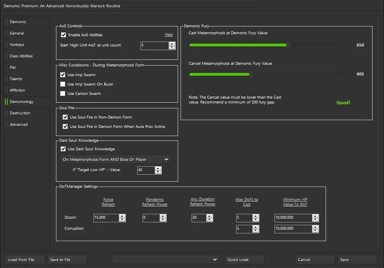
Task: Enable Use Imp Swarm On Burst
Action: click(63, 84)
